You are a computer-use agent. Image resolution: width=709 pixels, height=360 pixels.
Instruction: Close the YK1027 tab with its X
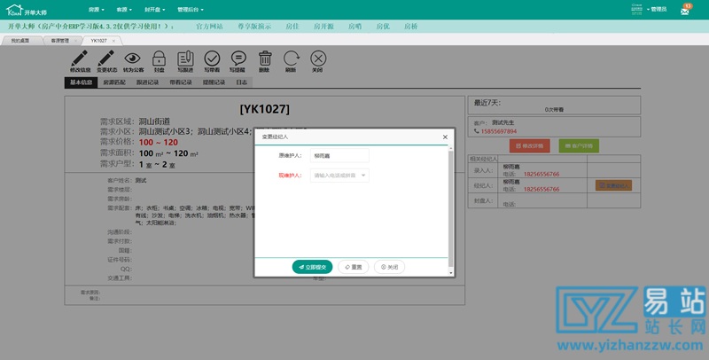pyautogui.click(x=113, y=41)
